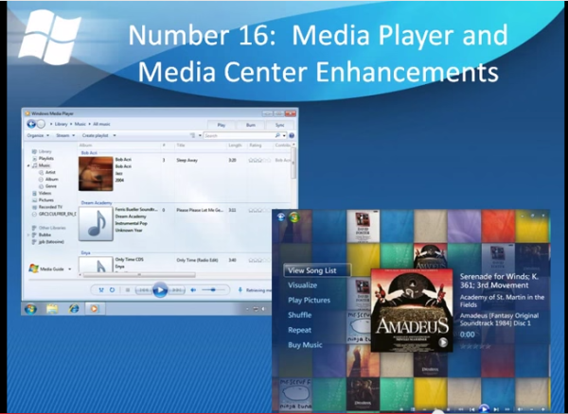The height and width of the screenshot is (414, 568).
Task: Click the Media Center back arrow icon
Action: point(281,217)
